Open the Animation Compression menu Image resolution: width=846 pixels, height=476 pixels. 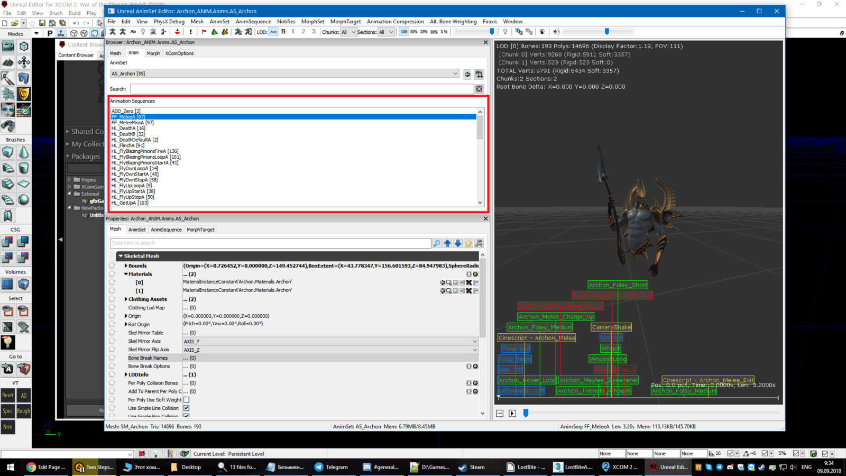point(396,22)
